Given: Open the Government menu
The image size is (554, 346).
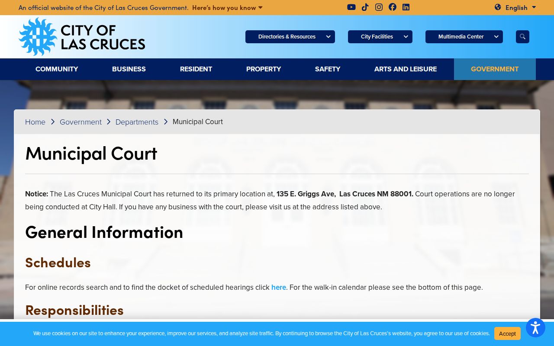Looking at the screenshot, I should [495, 69].
